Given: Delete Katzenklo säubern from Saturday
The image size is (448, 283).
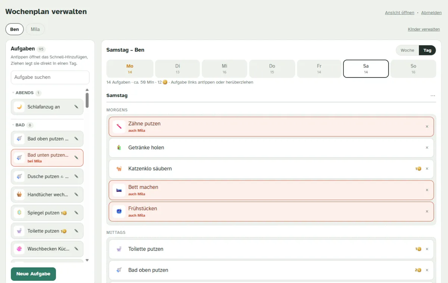Looking at the screenshot, I should [x=427, y=169].
